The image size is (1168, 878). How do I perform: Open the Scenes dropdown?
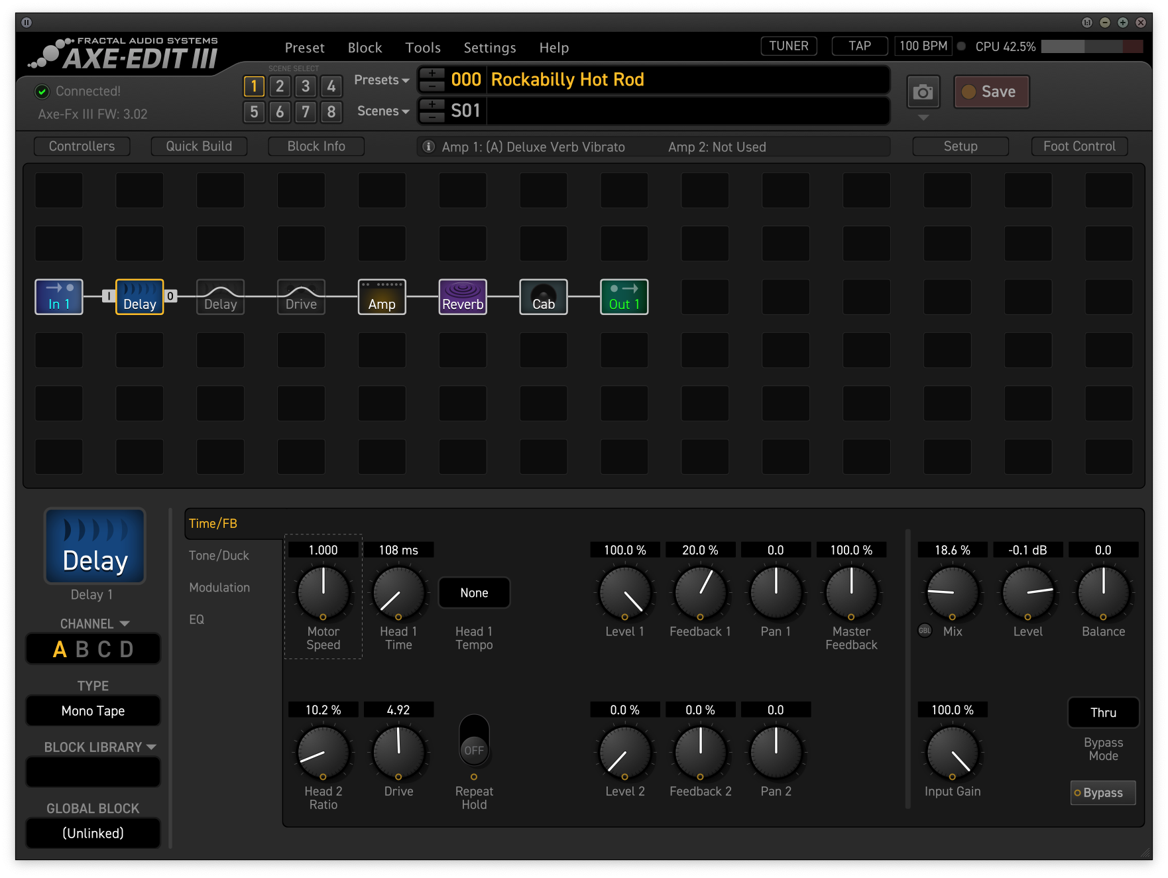383,111
